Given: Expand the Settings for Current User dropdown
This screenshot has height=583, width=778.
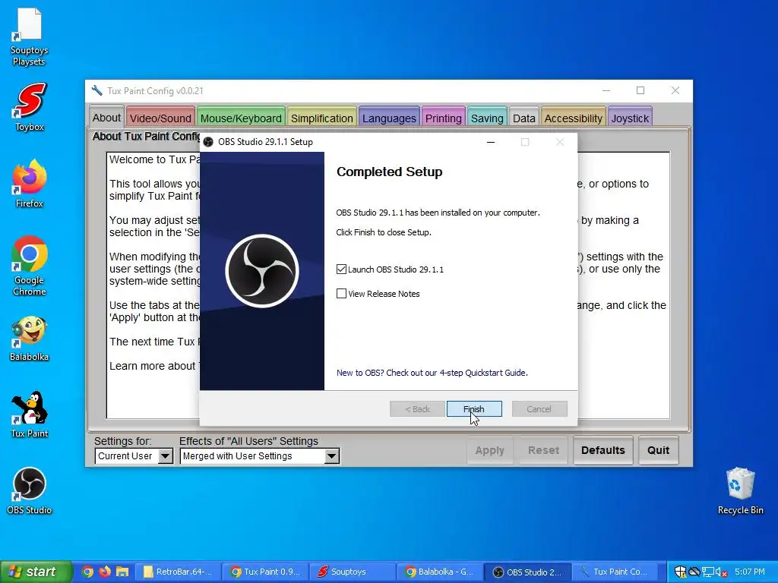Looking at the screenshot, I should 165,455.
